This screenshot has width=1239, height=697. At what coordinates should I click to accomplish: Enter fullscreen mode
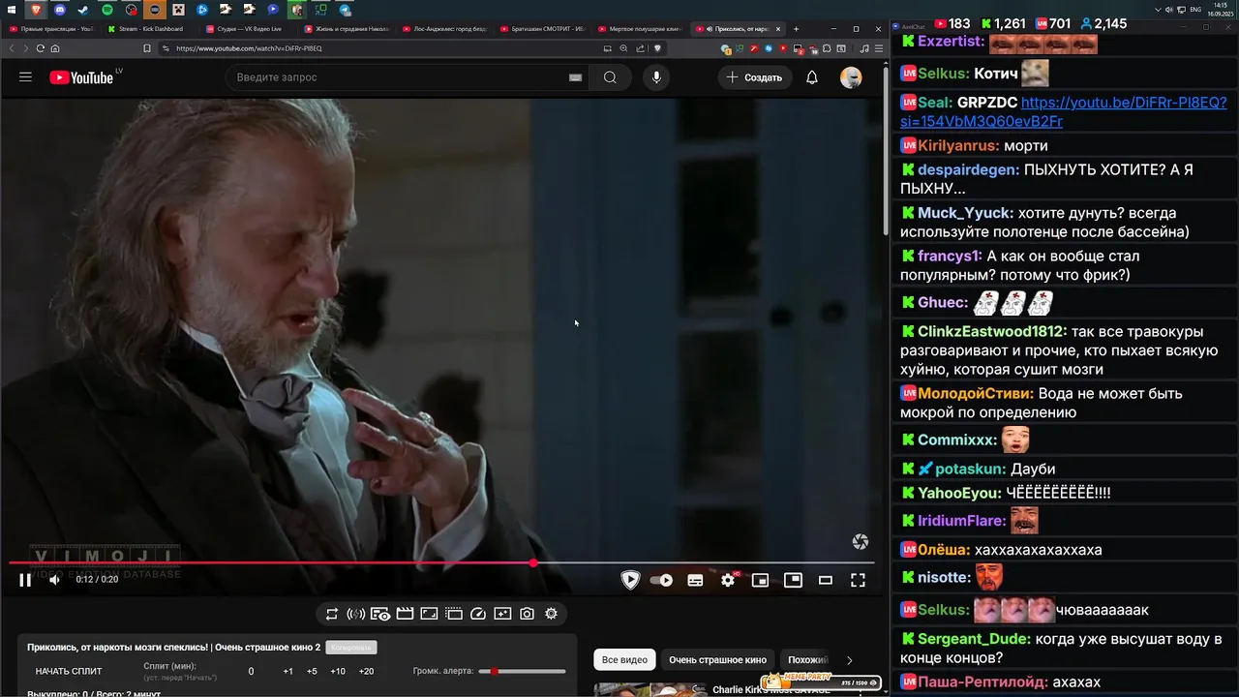click(x=858, y=580)
